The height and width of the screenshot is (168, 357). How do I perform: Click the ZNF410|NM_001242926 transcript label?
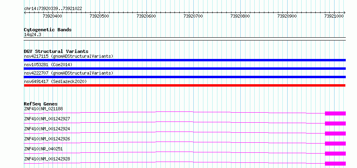47,139
